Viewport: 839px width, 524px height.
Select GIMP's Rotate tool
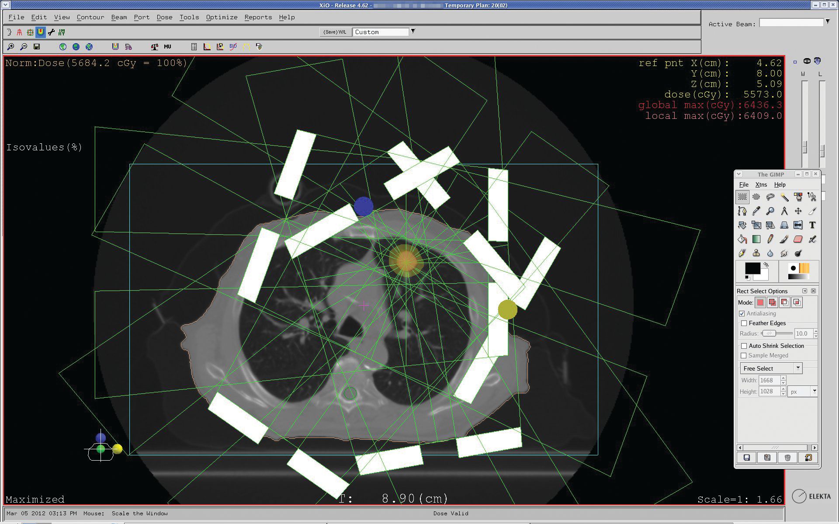[x=742, y=225]
